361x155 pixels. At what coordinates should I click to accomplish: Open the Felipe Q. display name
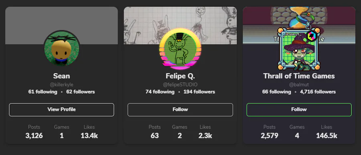point(180,76)
